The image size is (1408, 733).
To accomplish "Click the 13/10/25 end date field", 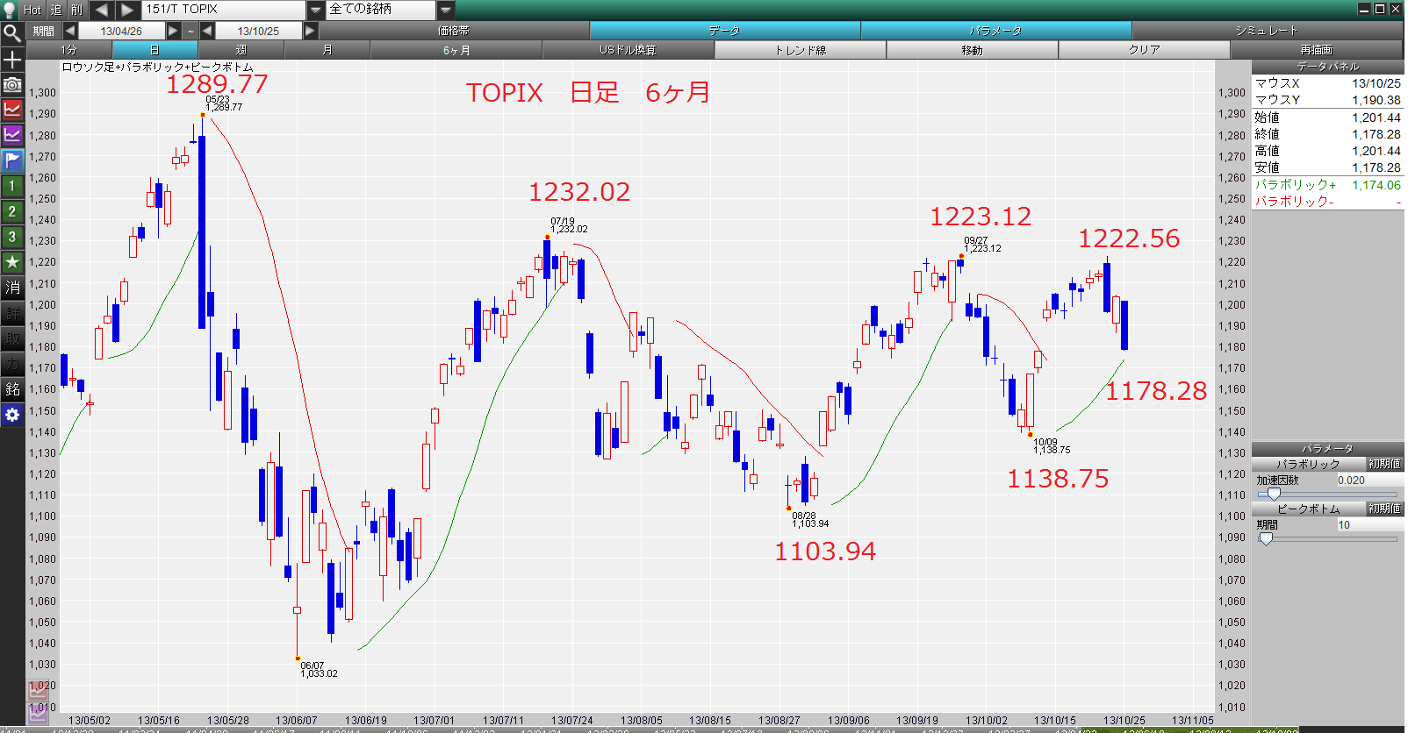I will point(258,31).
